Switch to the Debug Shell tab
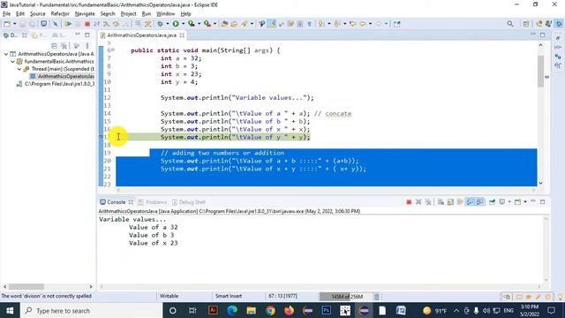Screen dimensions: 565x318 [189, 202]
